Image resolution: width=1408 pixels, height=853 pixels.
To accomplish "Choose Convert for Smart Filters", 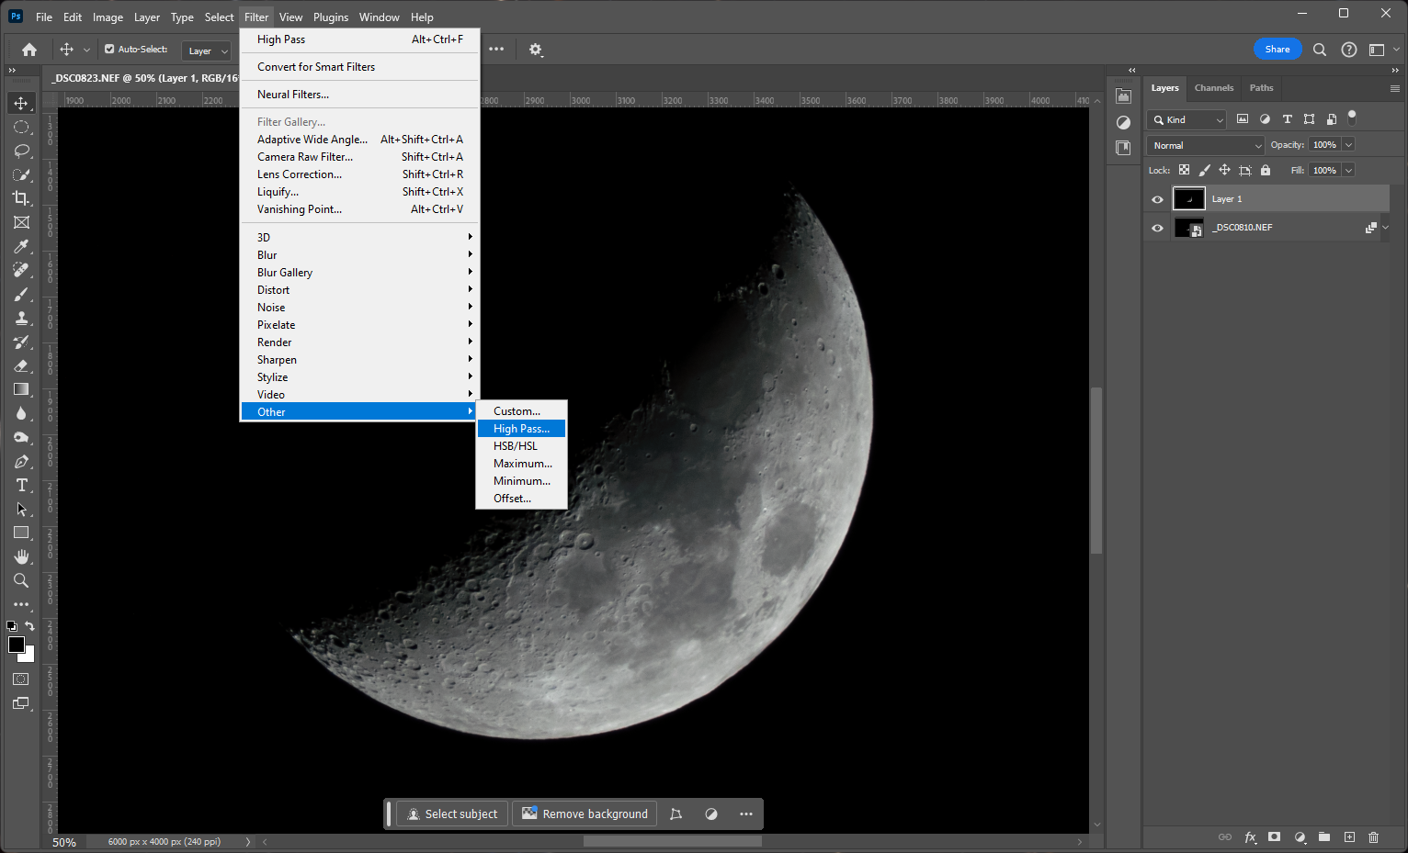I will tap(359, 67).
